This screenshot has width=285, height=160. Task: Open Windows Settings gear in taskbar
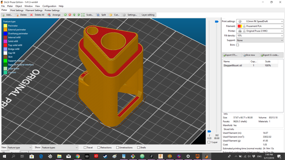pyautogui.click(x=188, y=156)
